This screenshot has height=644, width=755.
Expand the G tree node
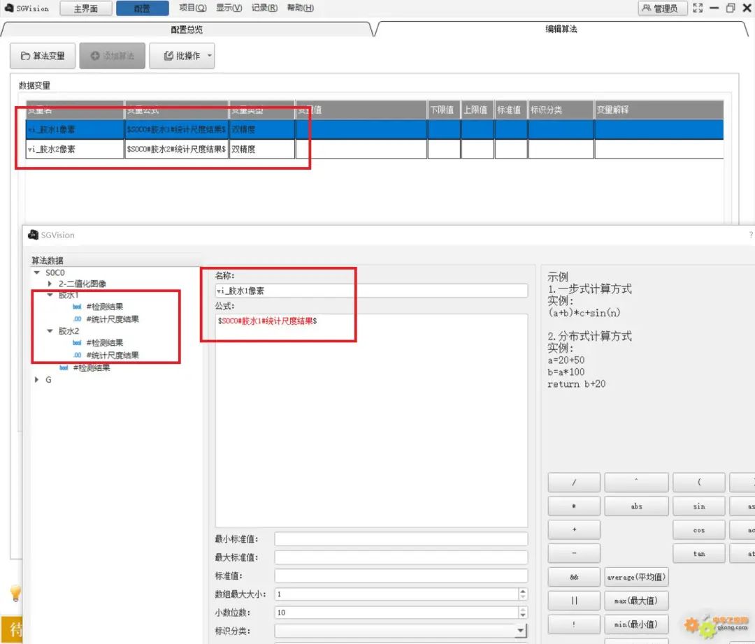coord(36,379)
